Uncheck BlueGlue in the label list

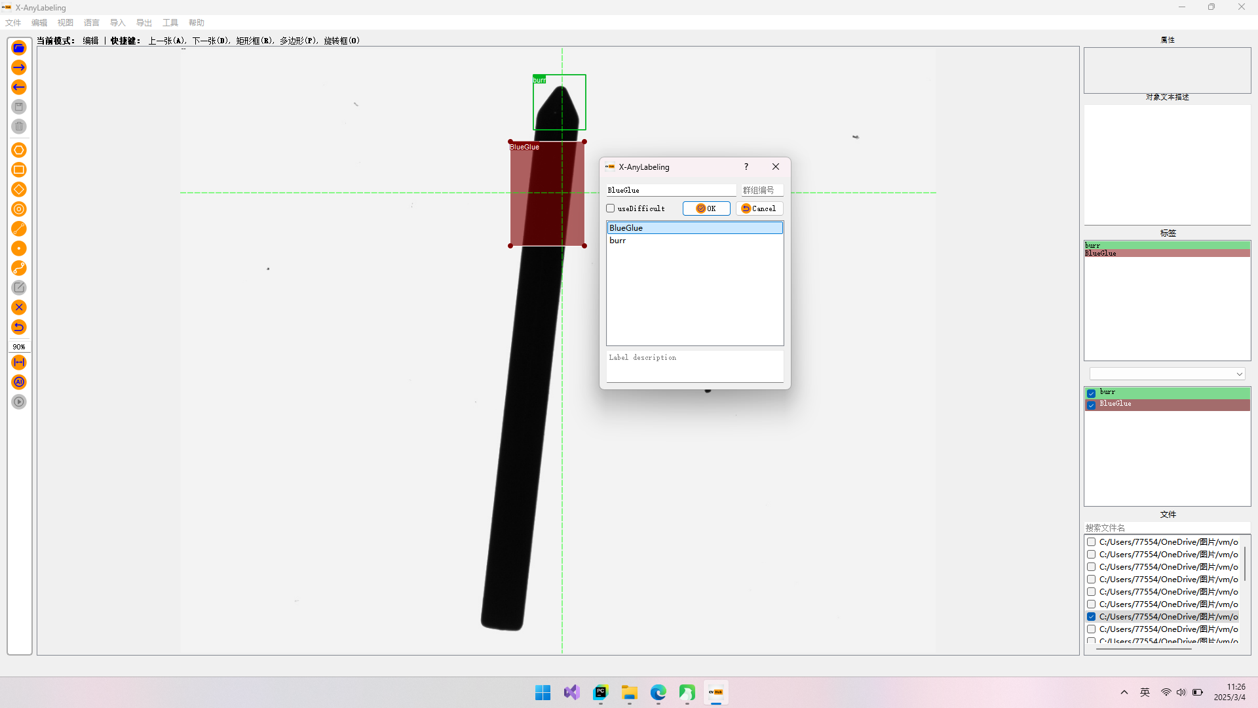coord(1092,405)
